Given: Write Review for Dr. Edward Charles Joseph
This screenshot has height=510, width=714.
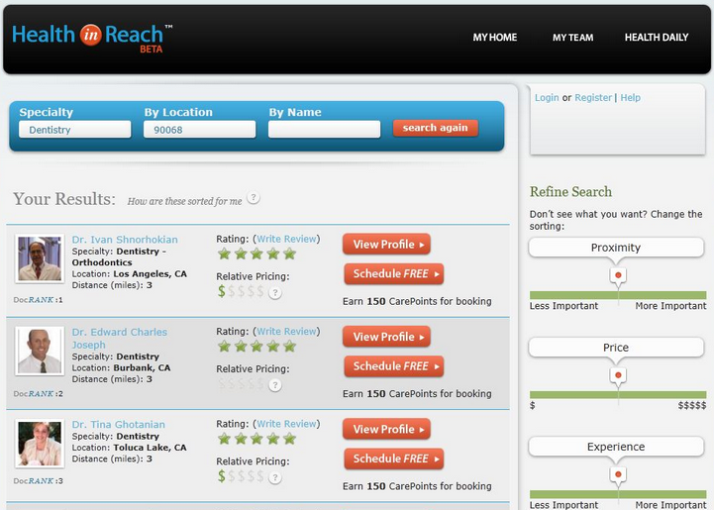Looking at the screenshot, I should click(286, 332).
